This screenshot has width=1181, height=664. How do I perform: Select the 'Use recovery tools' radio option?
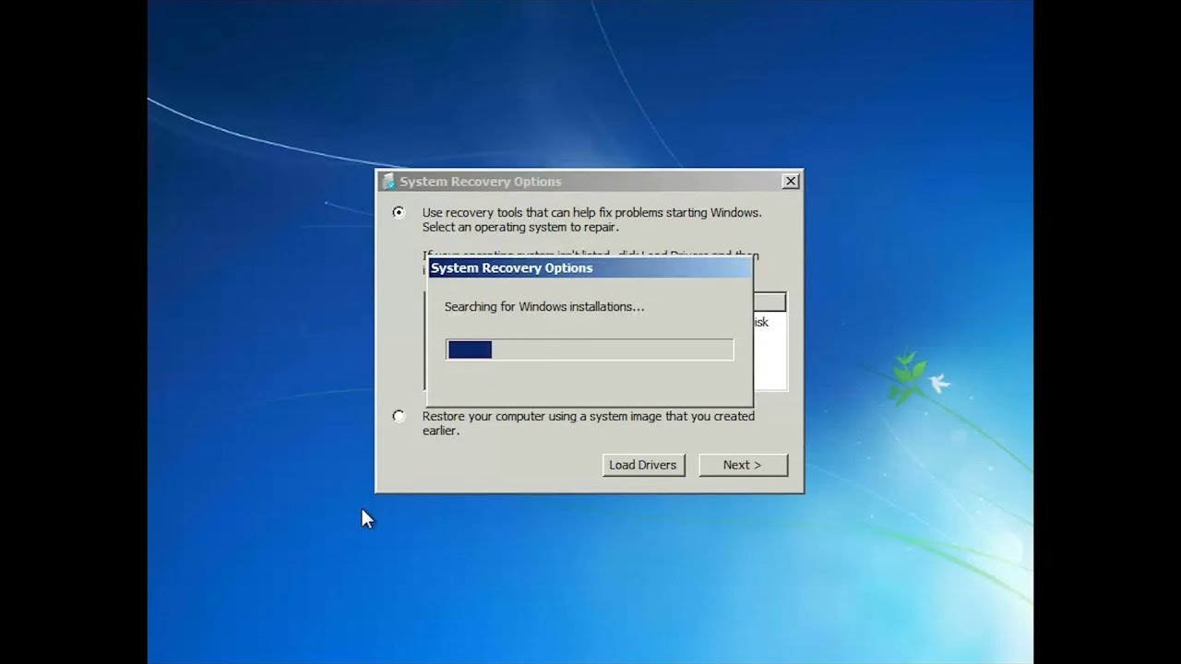pos(399,212)
